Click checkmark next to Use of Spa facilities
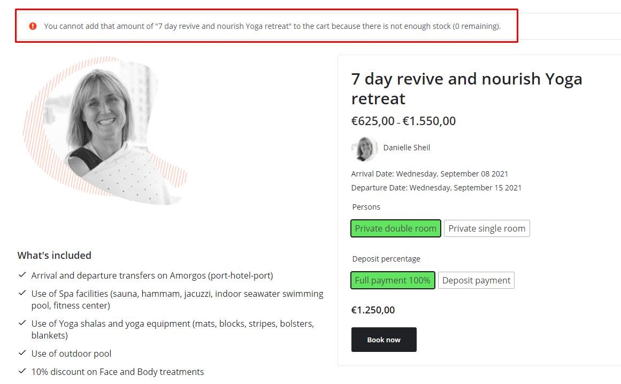The height and width of the screenshot is (384, 621). [22, 293]
